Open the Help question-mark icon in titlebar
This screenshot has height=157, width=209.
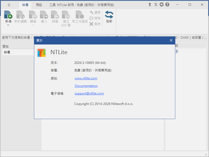(x=167, y=4)
